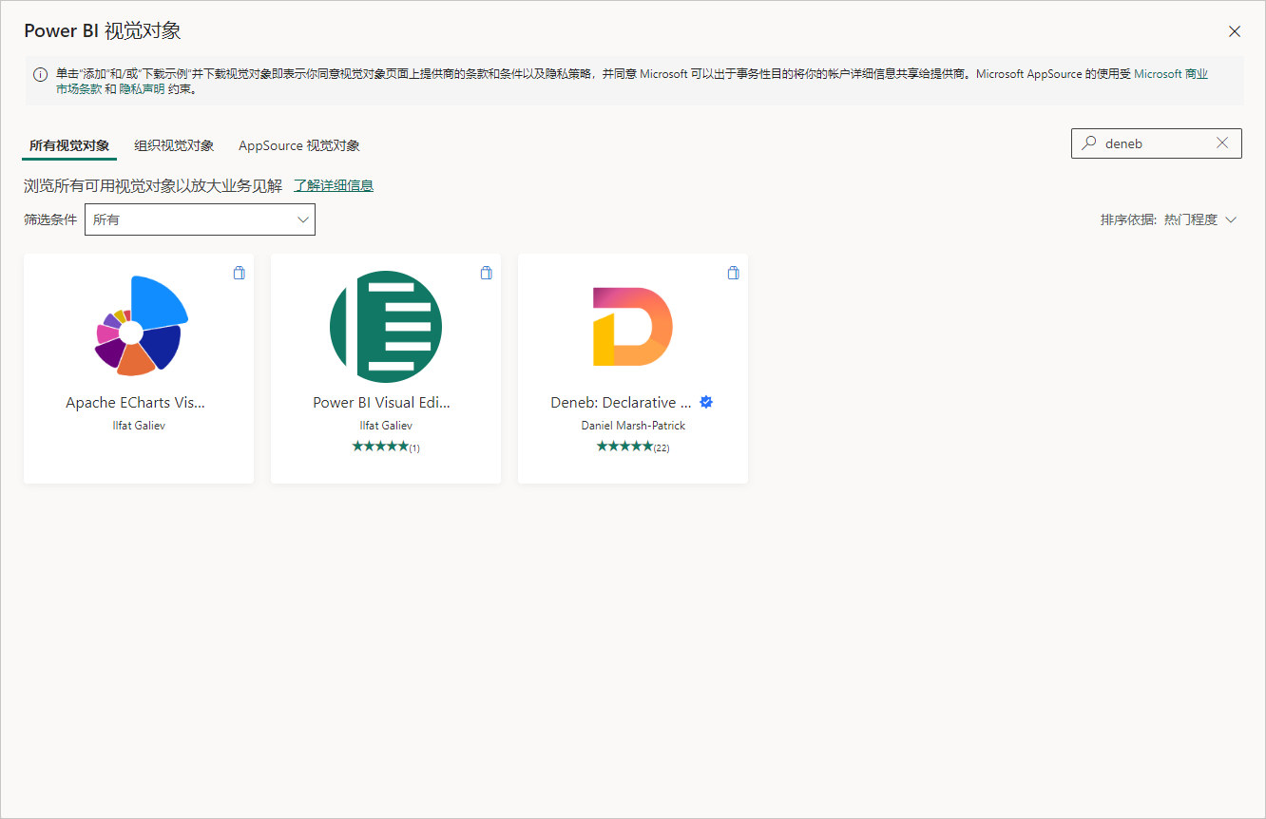Viewport: 1266px width, 819px height.
Task: Click the magnifier icon in search box
Action: pos(1089,143)
